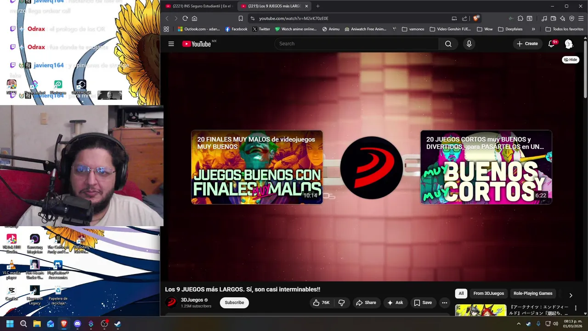
Task: Share this page using the address-bar share icon
Action: pyautogui.click(x=464, y=18)
